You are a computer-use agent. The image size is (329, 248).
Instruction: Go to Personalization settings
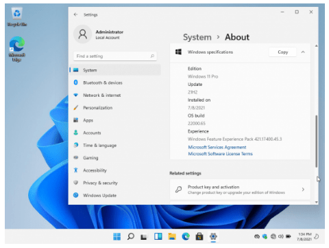[115, 108]
